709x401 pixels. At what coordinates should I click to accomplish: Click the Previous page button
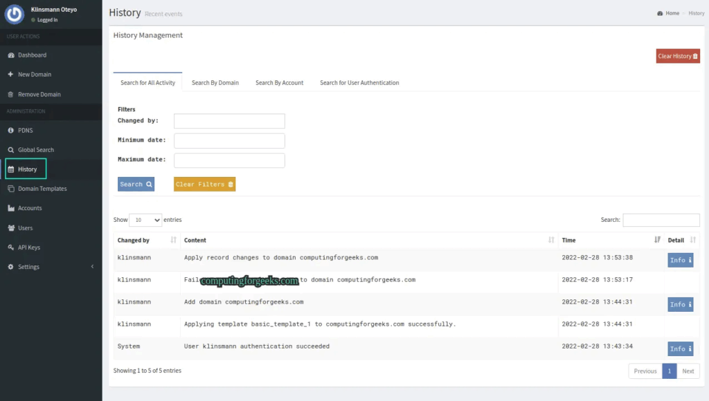[x=645, y=371]
